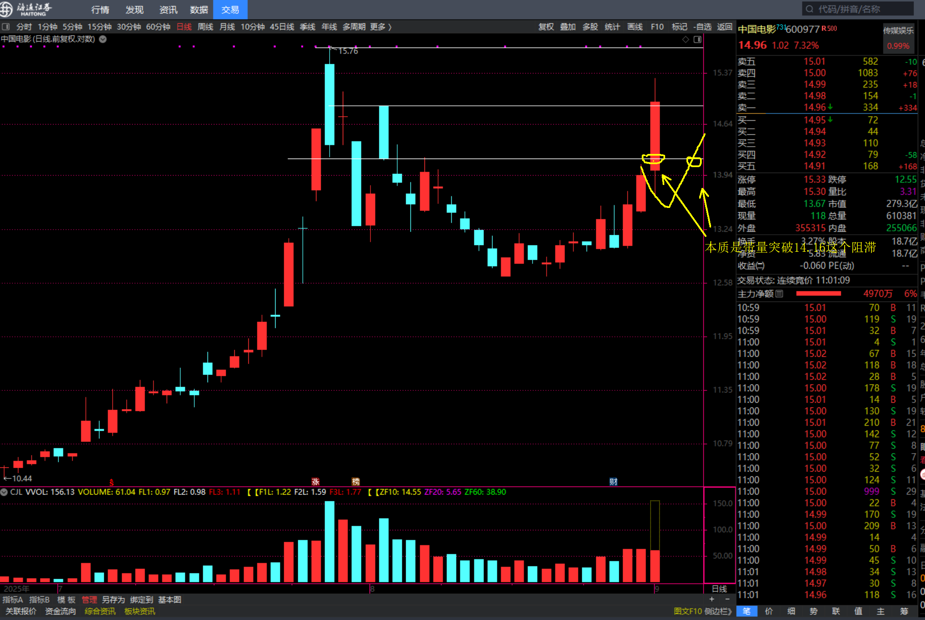
Task: Click F10 company info button
Action: coord(657,27)
